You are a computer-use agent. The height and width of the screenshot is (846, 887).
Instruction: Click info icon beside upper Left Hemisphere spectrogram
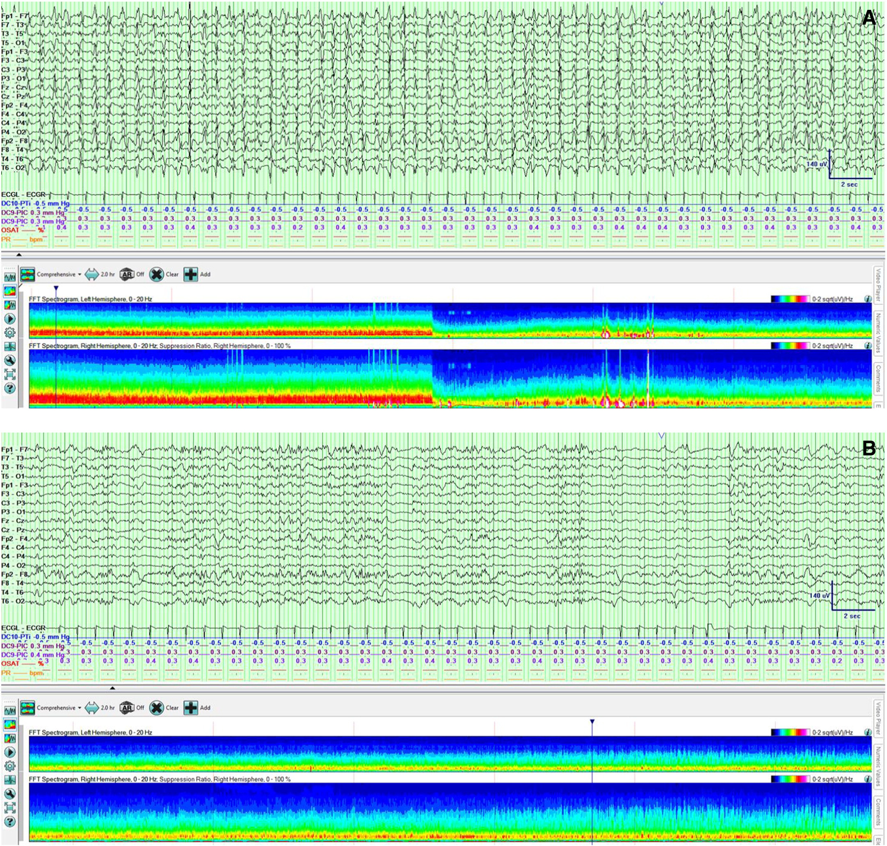[867, 299]
